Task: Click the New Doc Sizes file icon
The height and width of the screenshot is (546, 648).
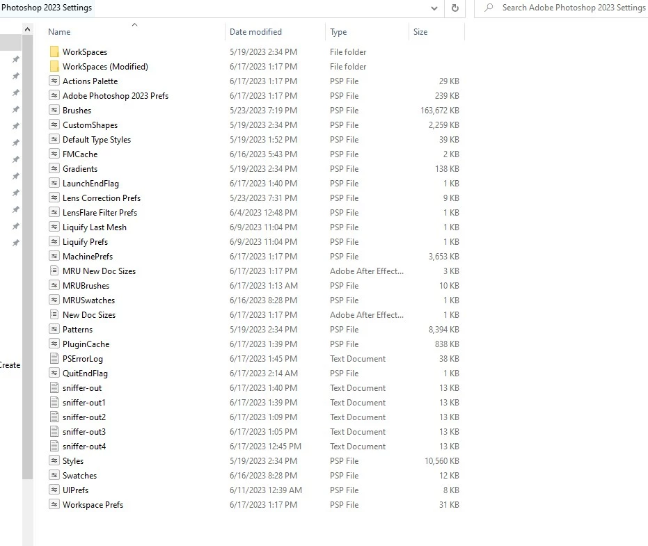Action: pos(54,314)
